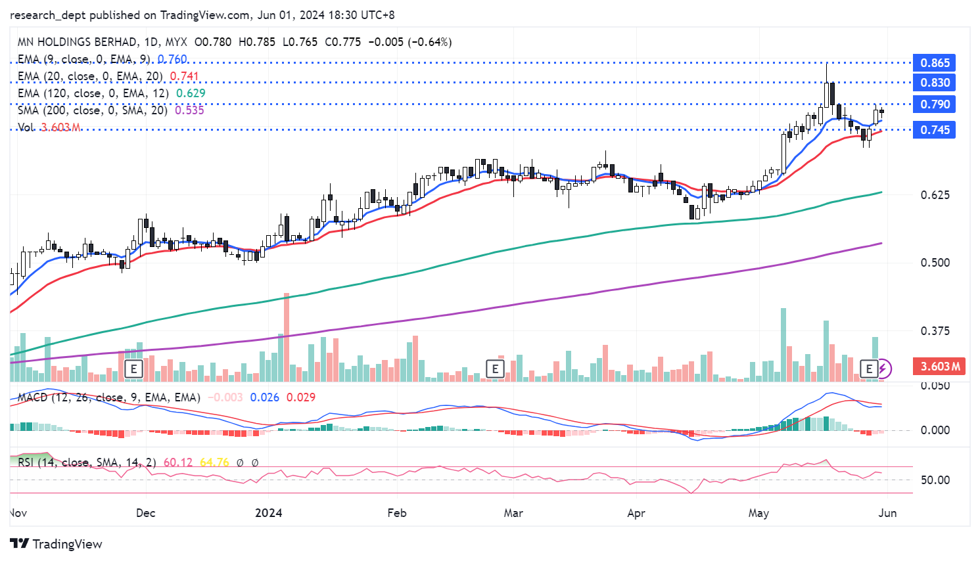Select the 0.745 price level label
The image size is (980, 561).
point(934,130)
